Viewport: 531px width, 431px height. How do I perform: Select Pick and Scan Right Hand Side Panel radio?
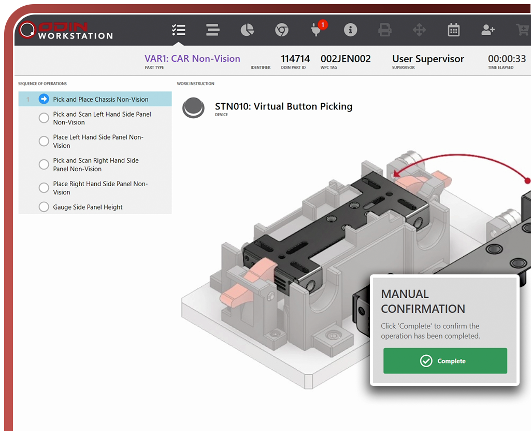pyautogui.click(x=44, y=164)
